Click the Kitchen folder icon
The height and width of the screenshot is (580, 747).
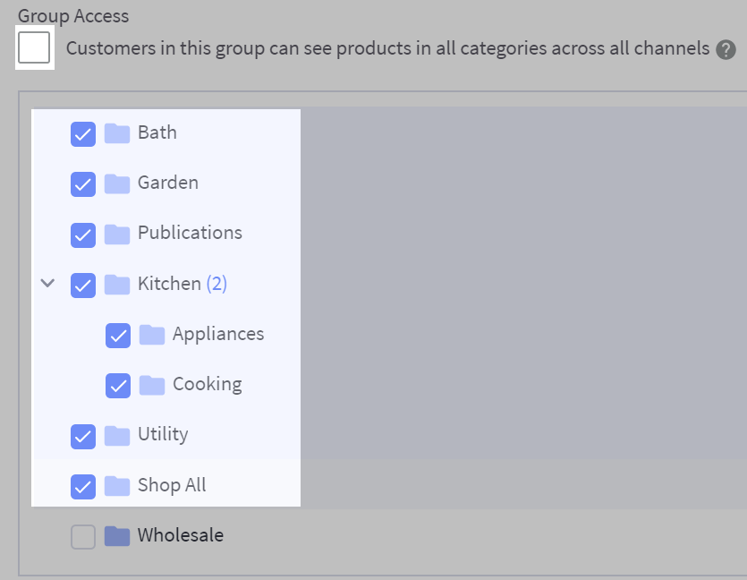click(x=116, y=284)
